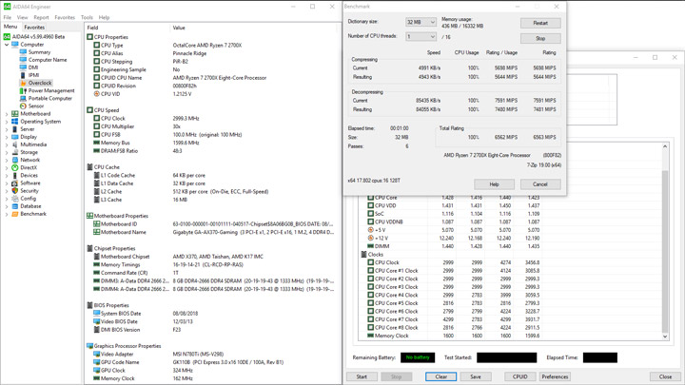Click Operating System Windows icon

(x=15, y=122)
